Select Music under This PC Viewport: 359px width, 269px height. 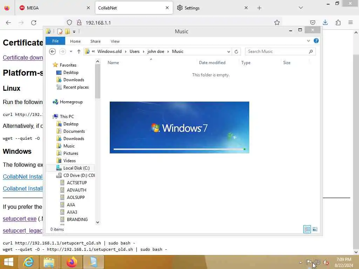[x=69, y=146]
